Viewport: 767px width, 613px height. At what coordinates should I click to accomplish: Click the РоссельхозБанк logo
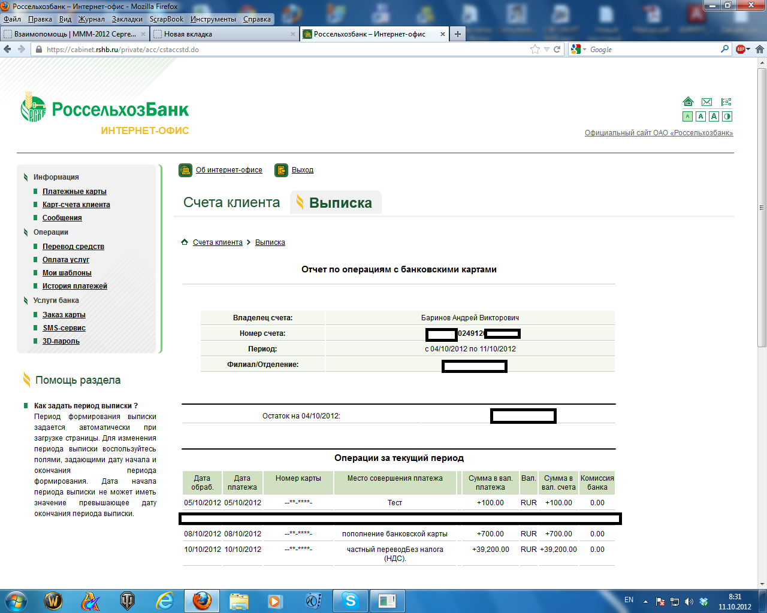[x=105, y=108]
